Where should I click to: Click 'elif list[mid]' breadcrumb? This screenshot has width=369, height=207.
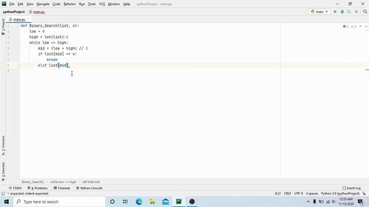(91, 182)
